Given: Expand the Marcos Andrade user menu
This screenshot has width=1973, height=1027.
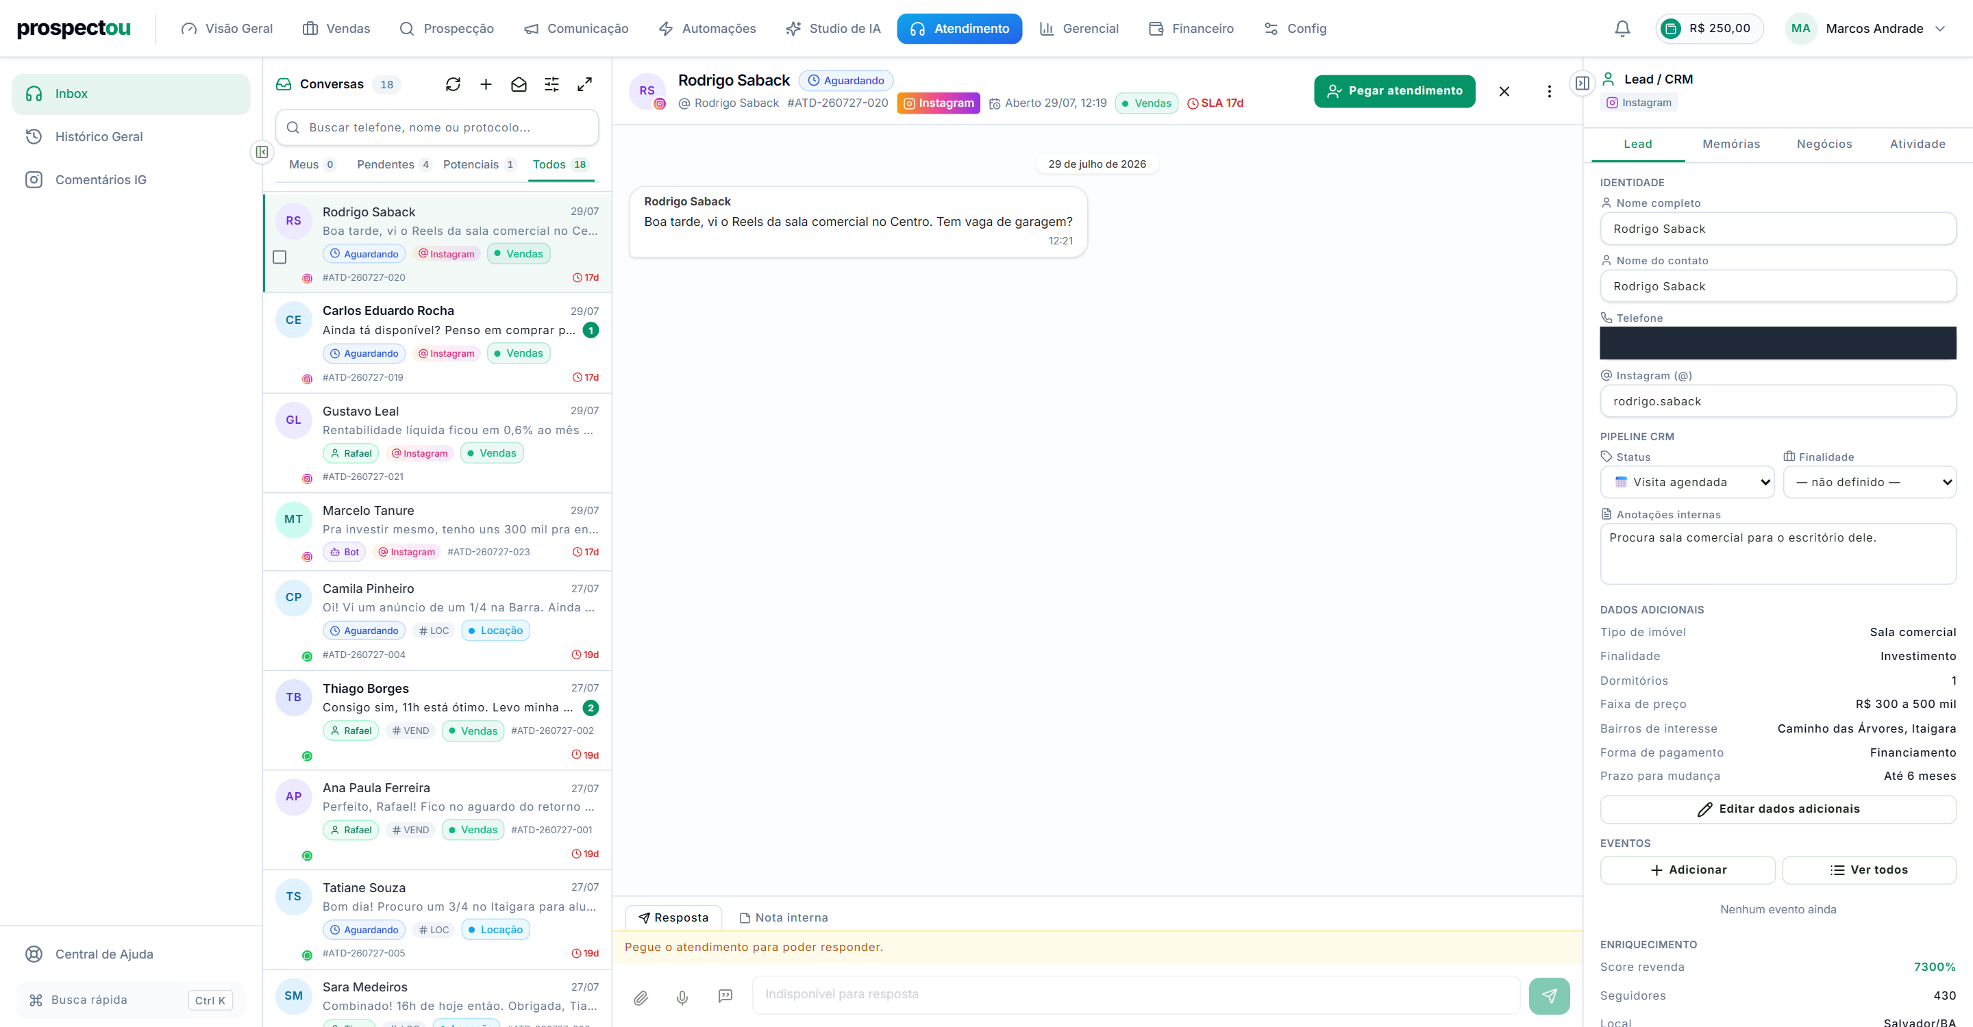Looking at the screenshot, I should click(x=1865, y=28).
